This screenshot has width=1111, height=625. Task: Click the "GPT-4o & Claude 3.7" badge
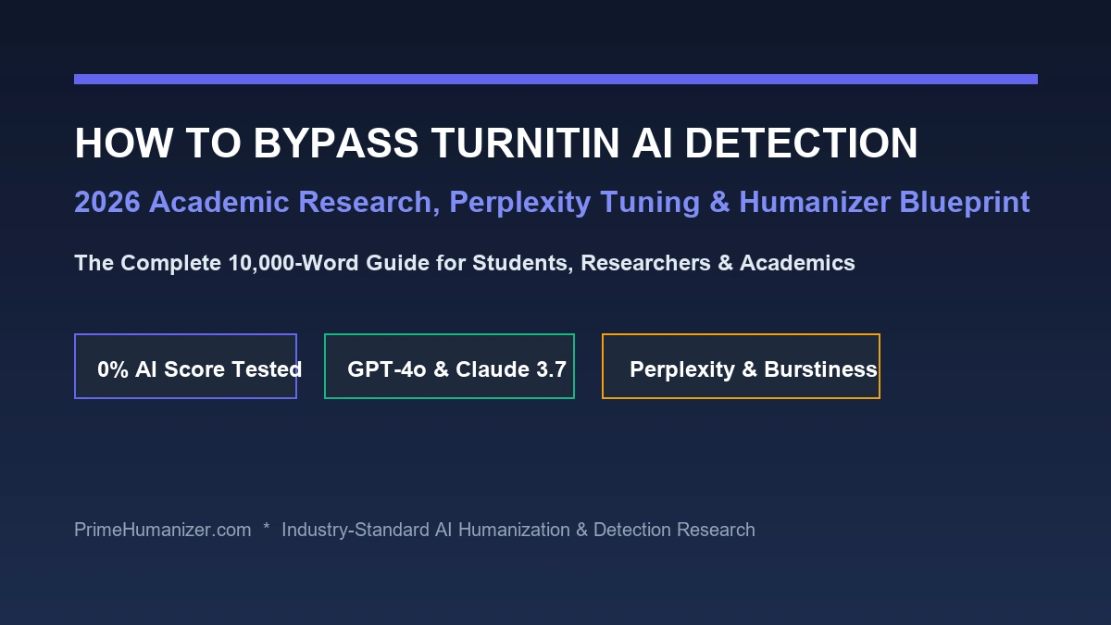pyautogui.click(x=449, y=367)
